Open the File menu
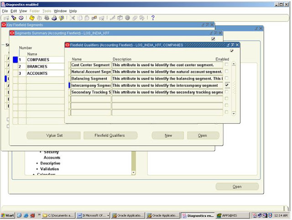The height and width of the screenshot is (220, 292). (5, 11)
